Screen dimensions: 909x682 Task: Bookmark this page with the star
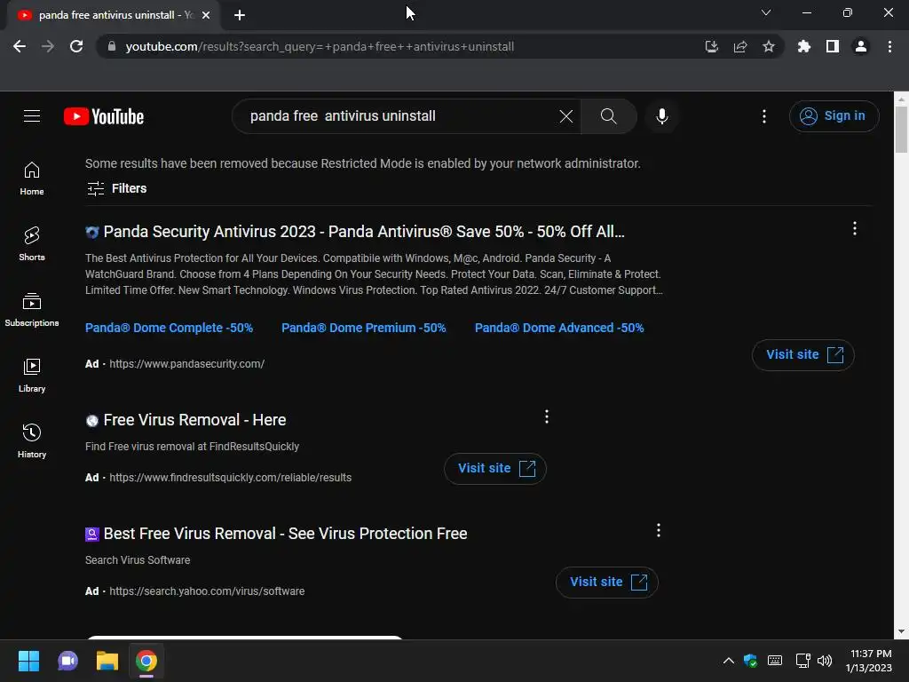769,46
